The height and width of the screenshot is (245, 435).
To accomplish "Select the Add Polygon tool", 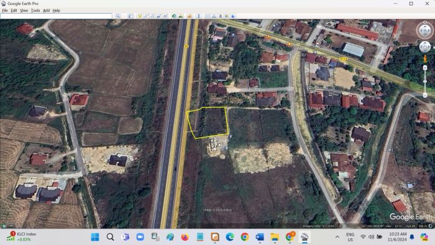I will pyautogui.click(x=145, y=16).
